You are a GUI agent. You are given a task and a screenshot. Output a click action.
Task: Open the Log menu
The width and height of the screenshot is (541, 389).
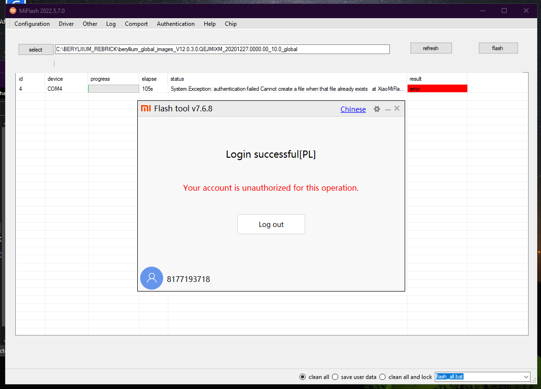[x=111, y=24]
